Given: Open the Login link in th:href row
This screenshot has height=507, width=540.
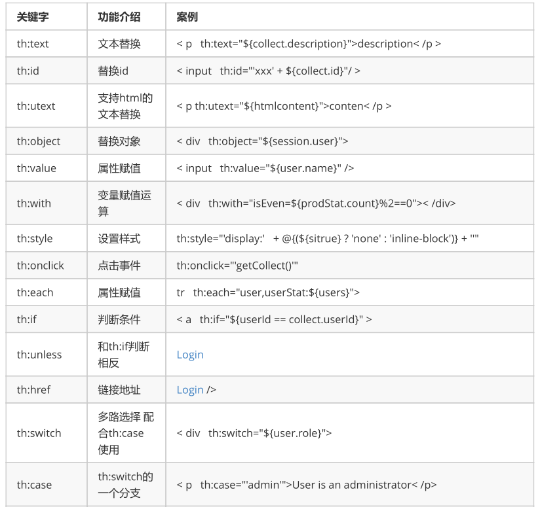Looking at the screenshot, I should coord(190,390).
